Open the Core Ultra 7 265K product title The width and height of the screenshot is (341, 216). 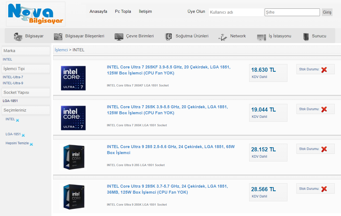[167, 110]
